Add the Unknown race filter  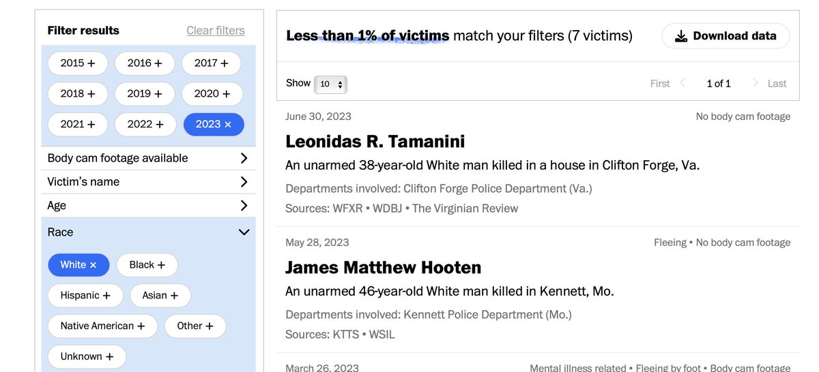87,356
